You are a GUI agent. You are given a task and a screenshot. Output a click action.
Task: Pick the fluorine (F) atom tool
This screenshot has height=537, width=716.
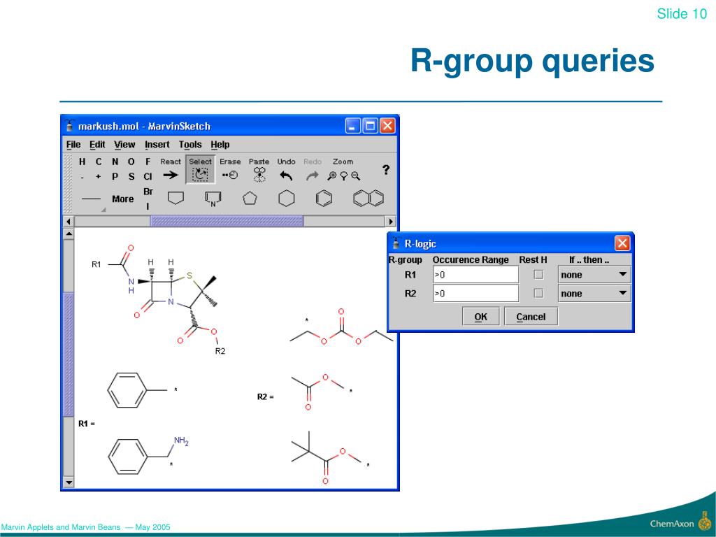[x=148, y=162]
